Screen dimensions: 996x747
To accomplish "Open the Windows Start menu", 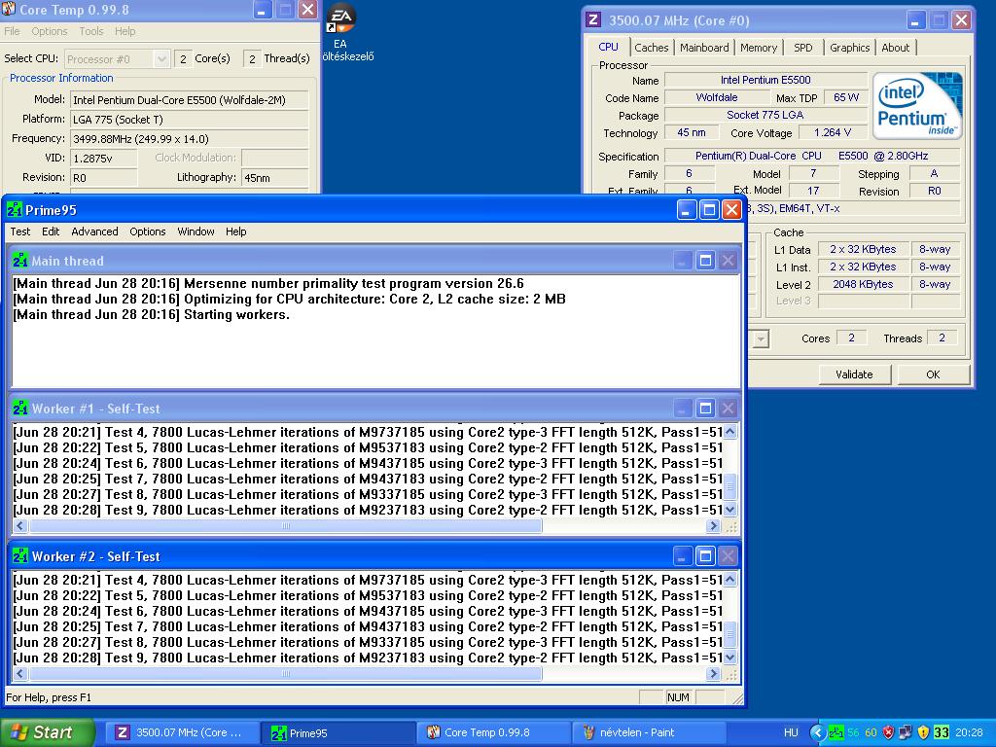I will [46, 732].
